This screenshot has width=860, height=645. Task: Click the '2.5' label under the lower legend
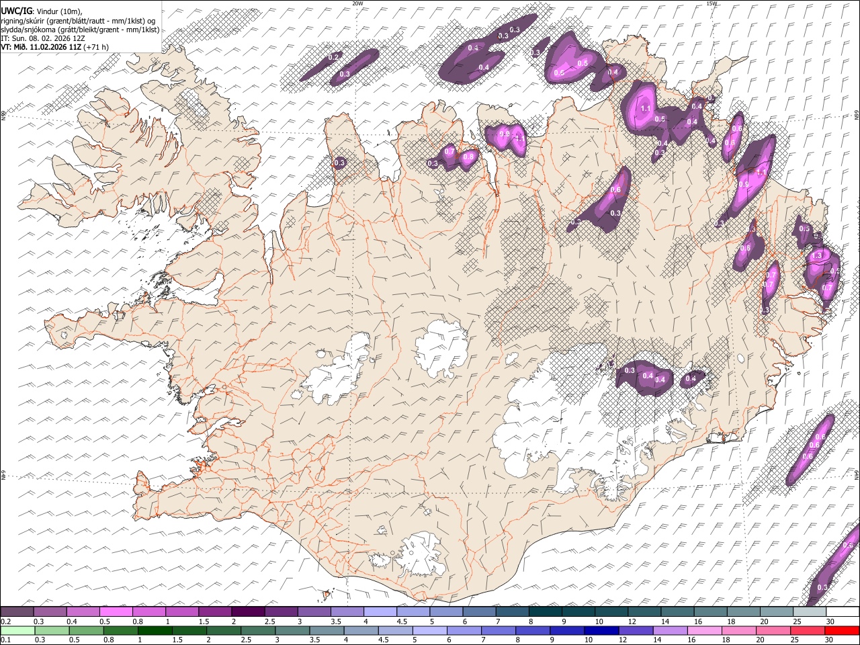pyautogui.click(x=246, y=640)
